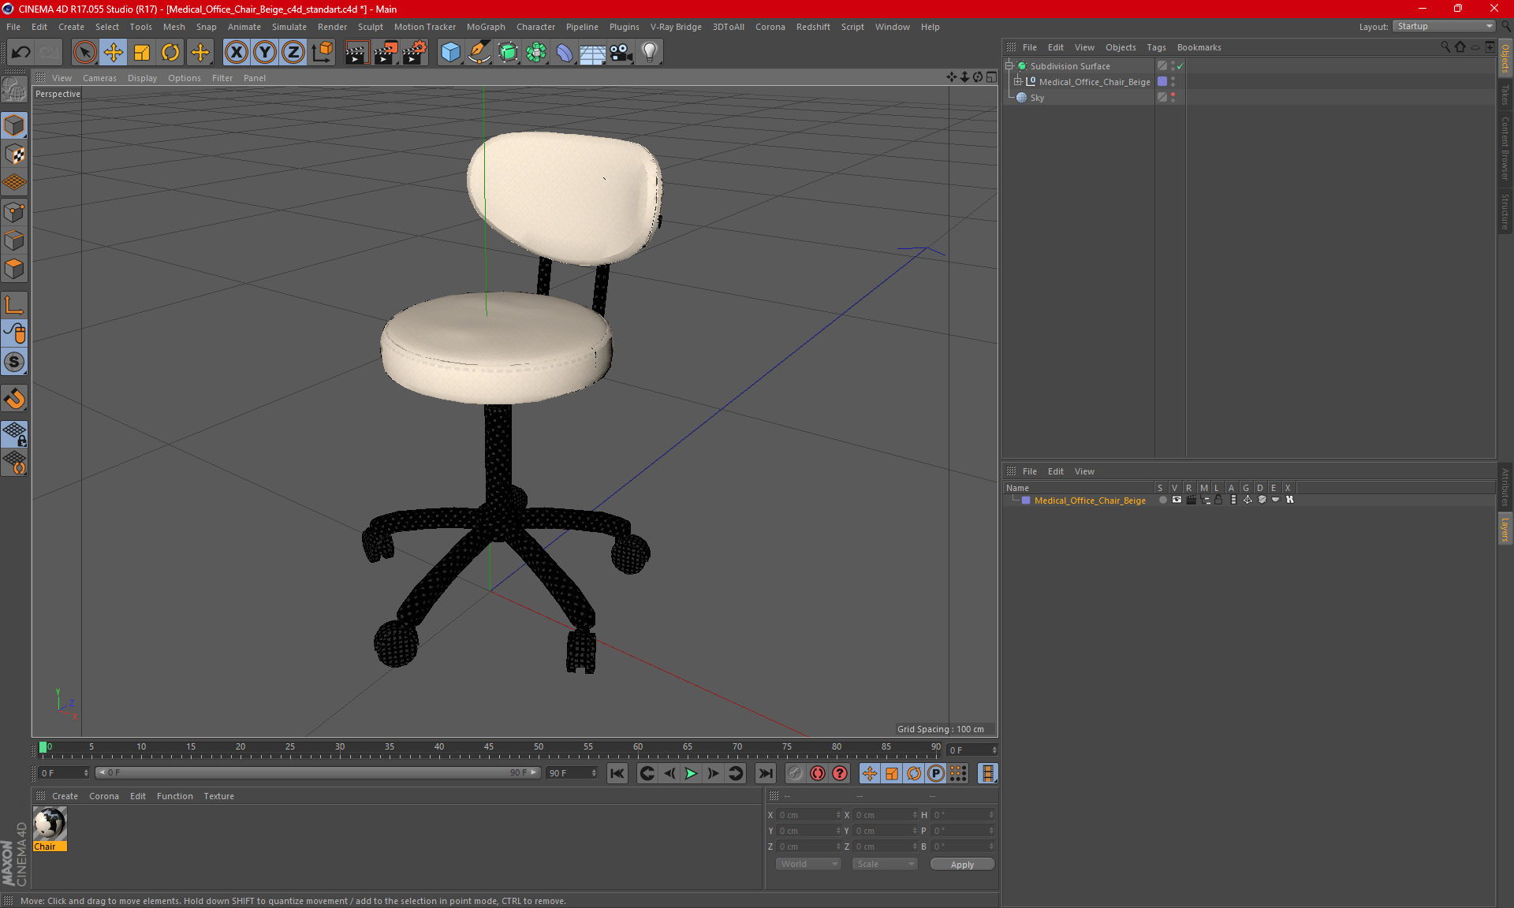This screenshot has height=908, width=1514.
Task: Toggle layer View visibility for Medical_Office_Chair_Beige
Action: click(x=1177, y=500)
